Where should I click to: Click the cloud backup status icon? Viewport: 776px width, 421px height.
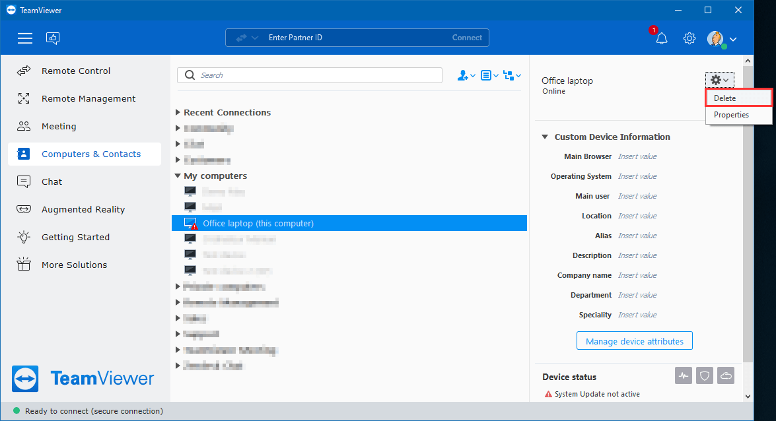pos(726,376)
